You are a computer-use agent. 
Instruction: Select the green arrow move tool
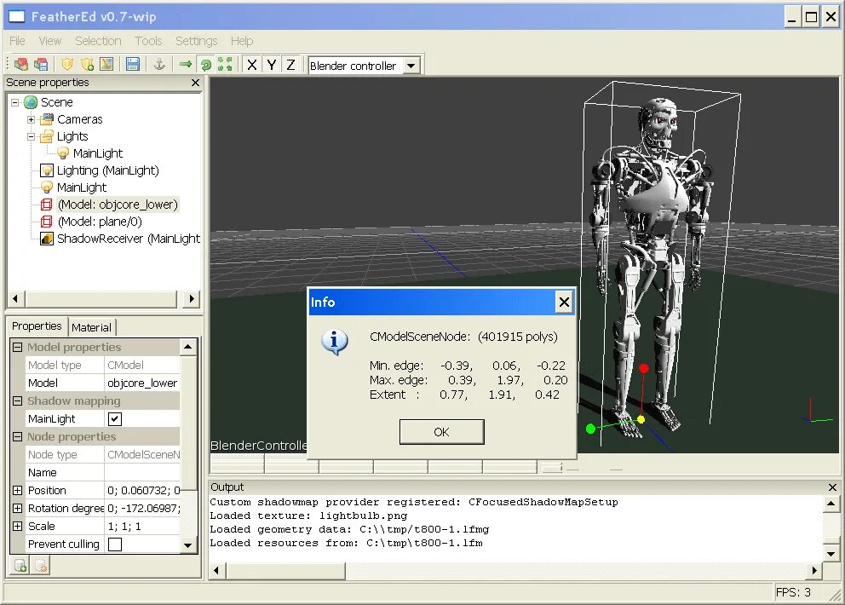click(186, 65)
